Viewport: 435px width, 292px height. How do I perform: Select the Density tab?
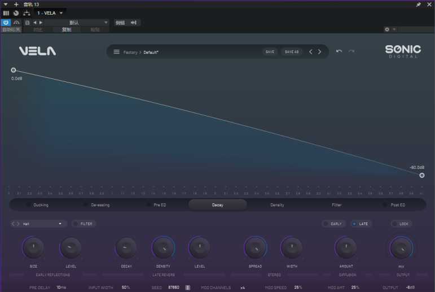277,205
